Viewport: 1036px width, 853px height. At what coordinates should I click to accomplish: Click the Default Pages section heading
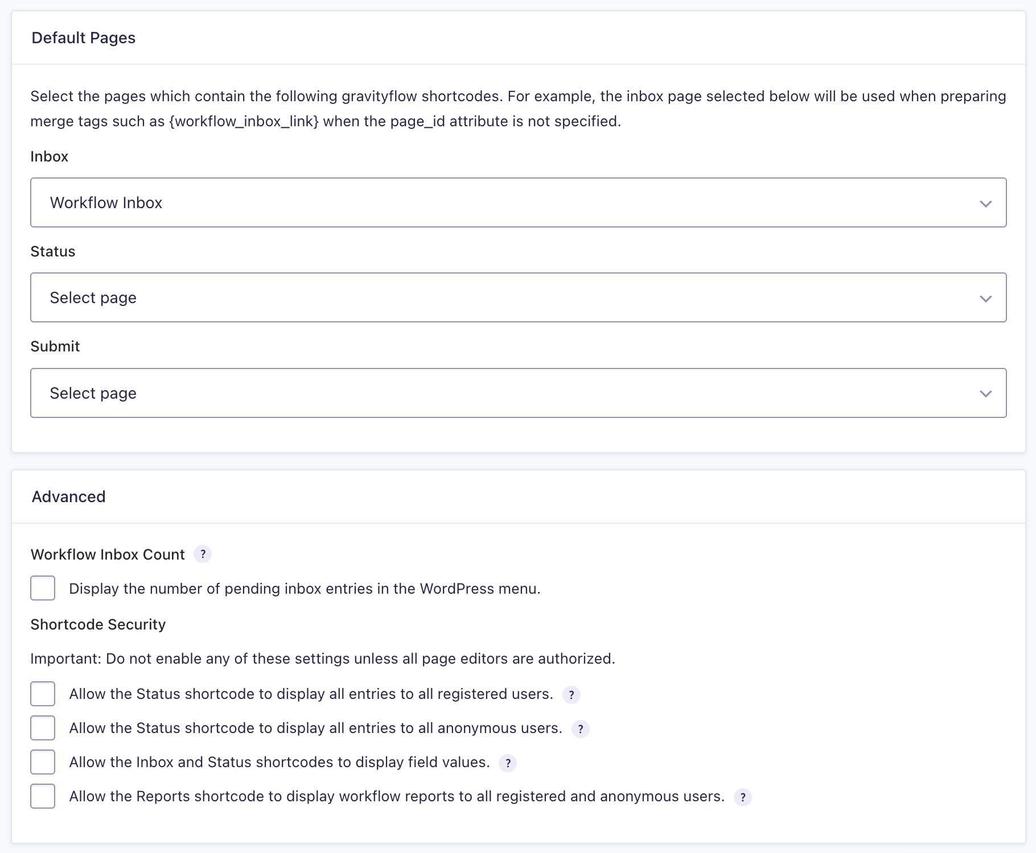pos(84,38)
